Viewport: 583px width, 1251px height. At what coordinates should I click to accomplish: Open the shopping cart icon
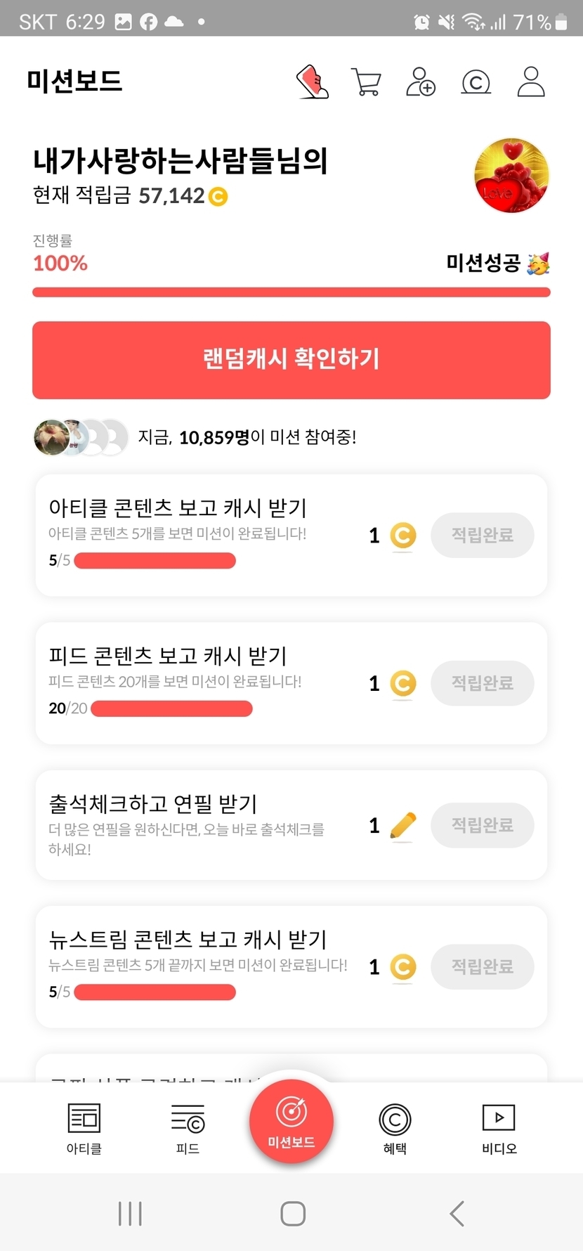coord(365,82)
